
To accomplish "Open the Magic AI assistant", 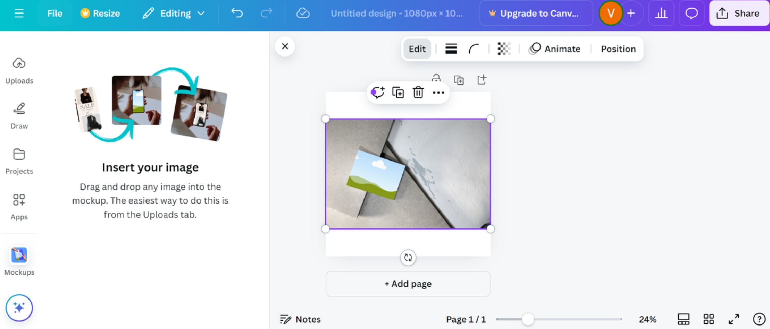I will pos(19,307).
